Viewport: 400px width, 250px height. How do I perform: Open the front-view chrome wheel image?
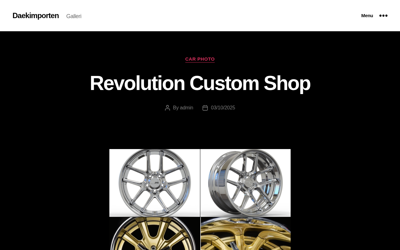pyautogui.click(x=155, y=183)
